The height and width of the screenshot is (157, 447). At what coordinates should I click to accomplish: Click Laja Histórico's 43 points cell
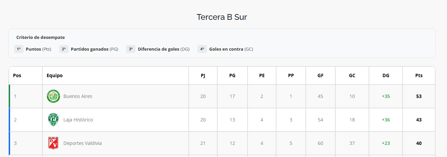point(419,120)
